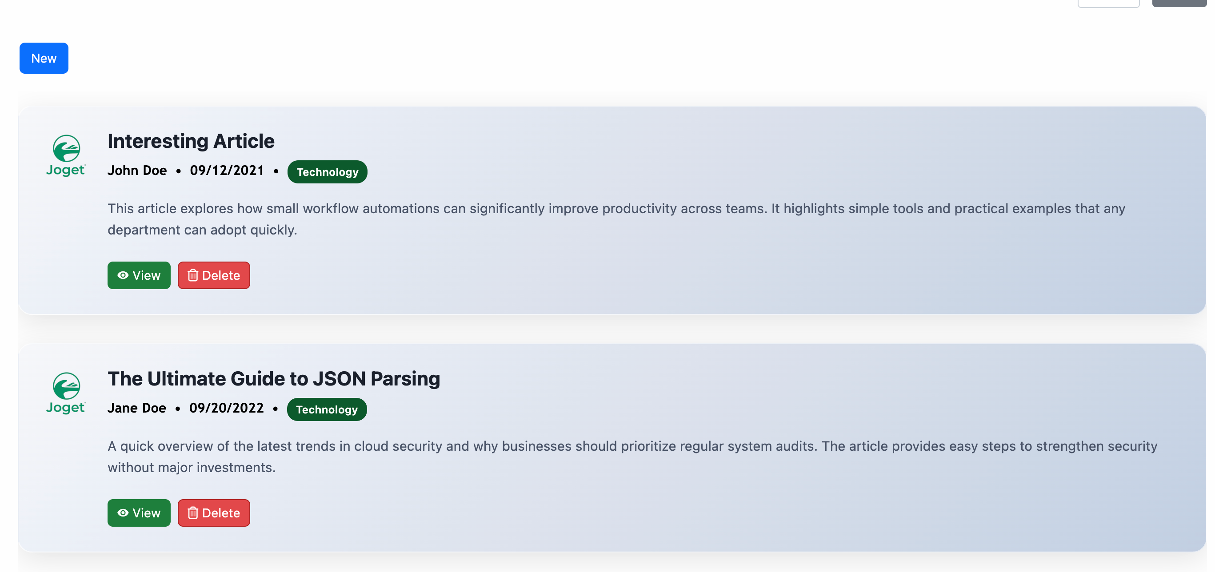Screen dimensions: 1215x572
Task: Click the gray button at top right corner
Action: (x=1179, y=3)
